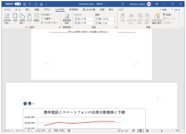Open the 印刷の向き orientation menu
Viewport: 186px width, 134px height.
(x=22, y=19)
